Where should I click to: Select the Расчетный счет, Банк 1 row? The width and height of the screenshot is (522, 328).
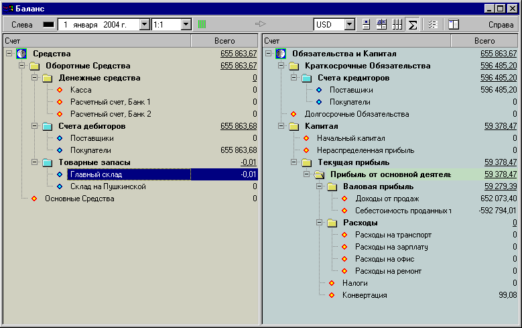[x=111, y=102]
